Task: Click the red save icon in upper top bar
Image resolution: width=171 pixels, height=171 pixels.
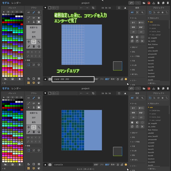Action: pos(149,3)
